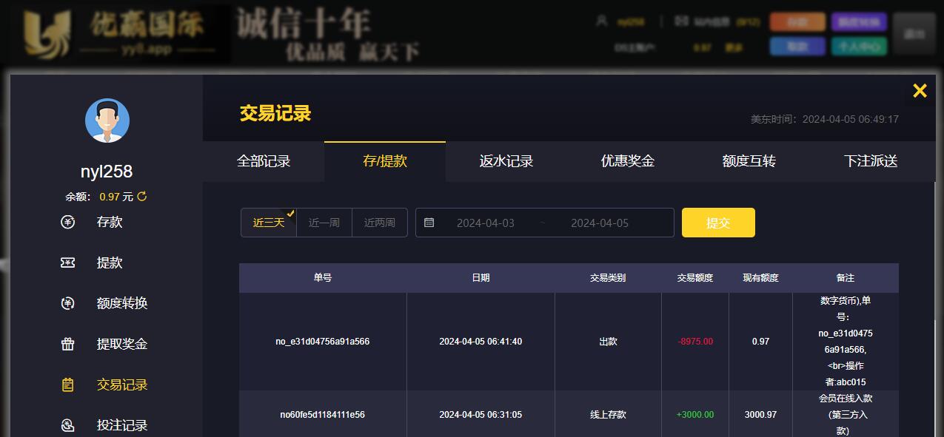The width and height of the screenshot is (944, 437).
Task: Open the calendar icon in date range field
Action: click(x=429, y=223)
